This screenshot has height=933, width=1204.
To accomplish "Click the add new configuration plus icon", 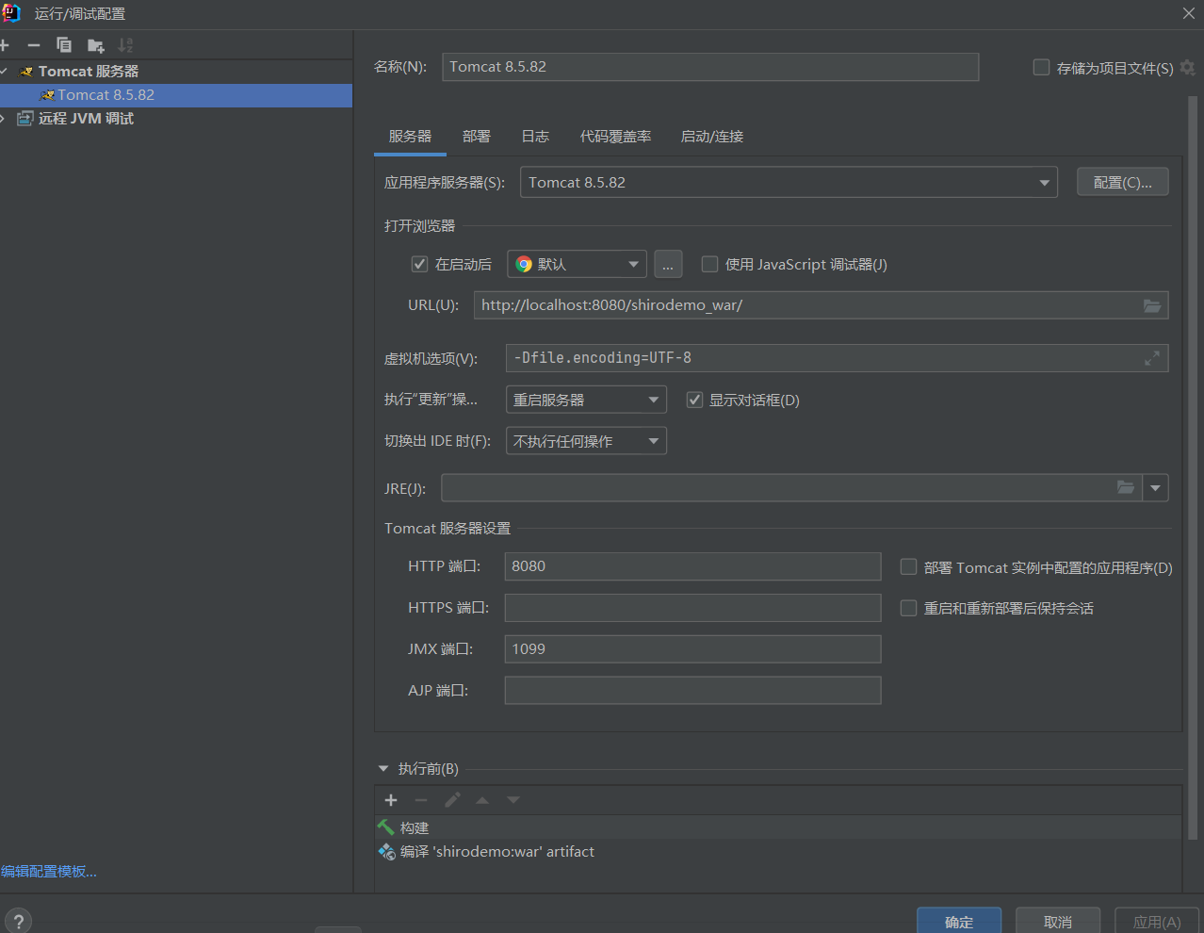I will coord(5,45).
